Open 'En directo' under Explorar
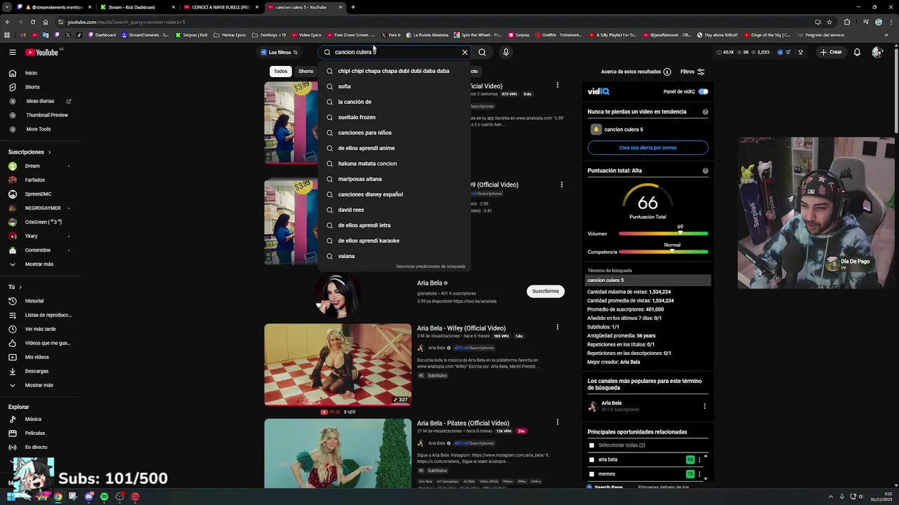This screenshot has width=899, height=505. coord(39,447)
